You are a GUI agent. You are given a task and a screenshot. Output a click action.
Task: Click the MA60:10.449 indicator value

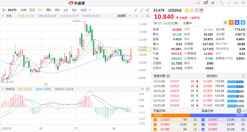pyautogui.click(x=92, y=16)
